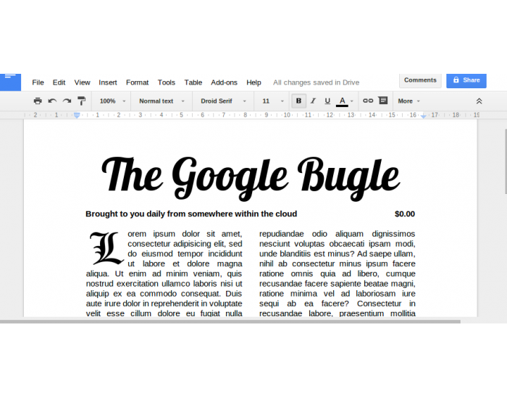
Task: Open the Docs home icon
Action: tap(10, 80)
